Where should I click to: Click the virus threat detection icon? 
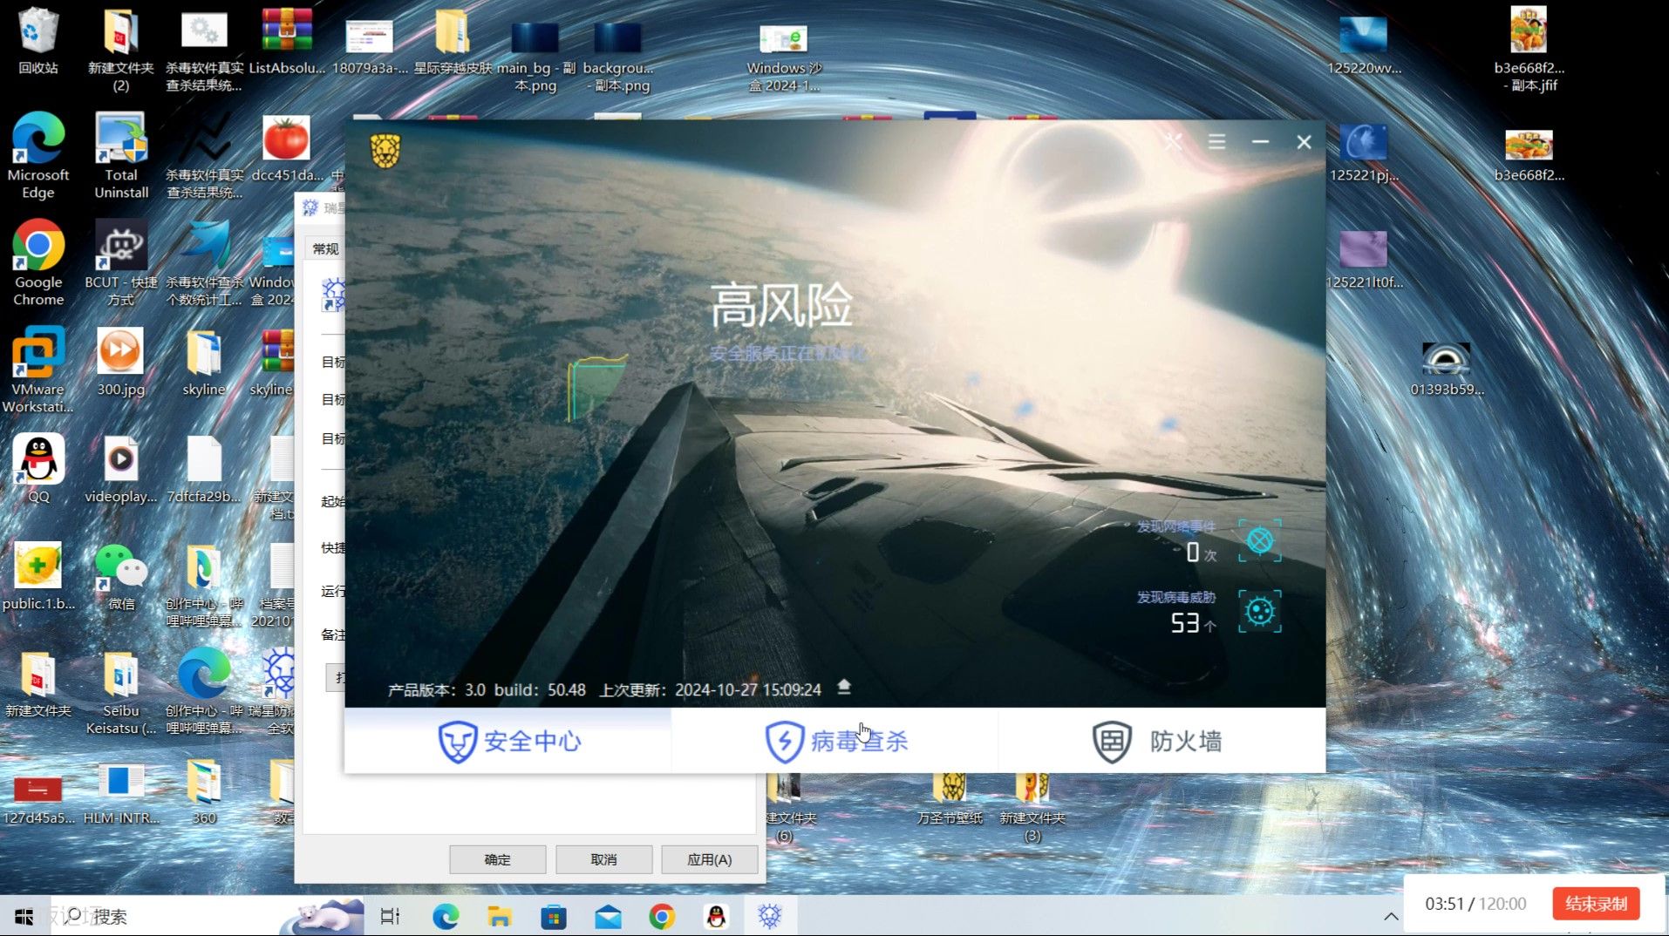click(x=1260, y=611)
